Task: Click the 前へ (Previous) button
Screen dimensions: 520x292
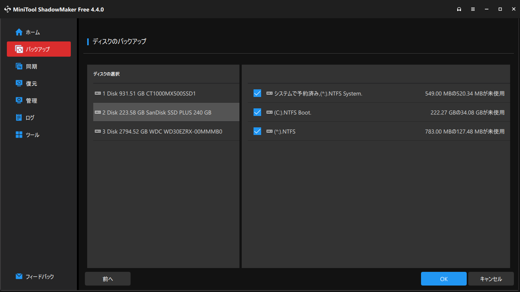Action: tap(108, 279)
